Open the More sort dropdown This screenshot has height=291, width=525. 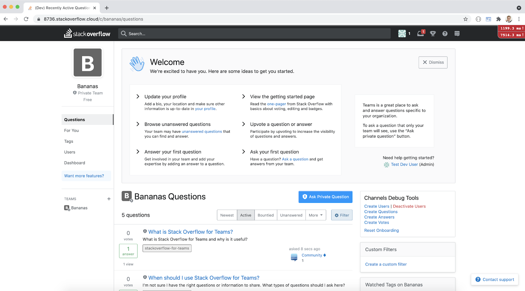pyautogui.click(x=316, y=215)
